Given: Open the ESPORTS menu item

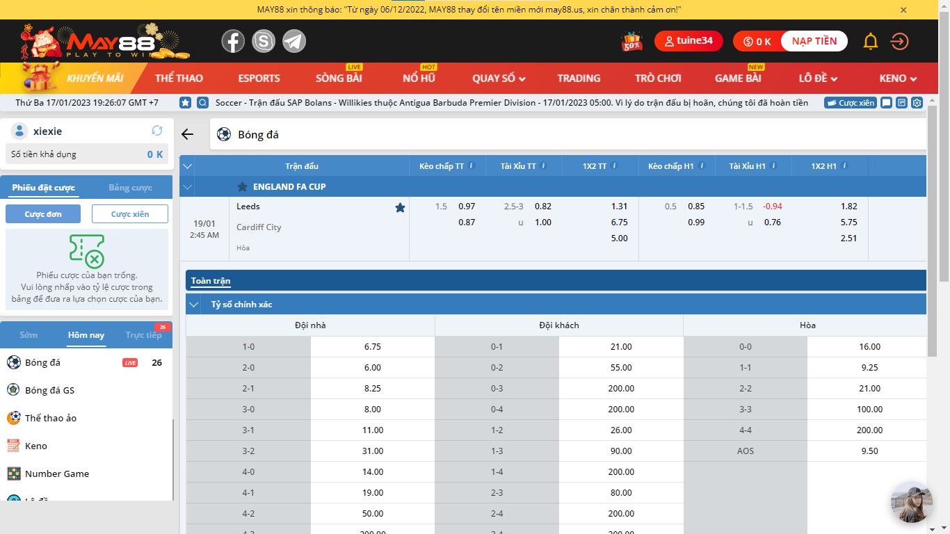Looking at the screenshot, I should pyautogui.click(x=259, y=79).
